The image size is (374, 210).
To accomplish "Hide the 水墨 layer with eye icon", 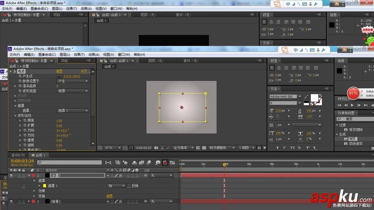I will 11,175.
